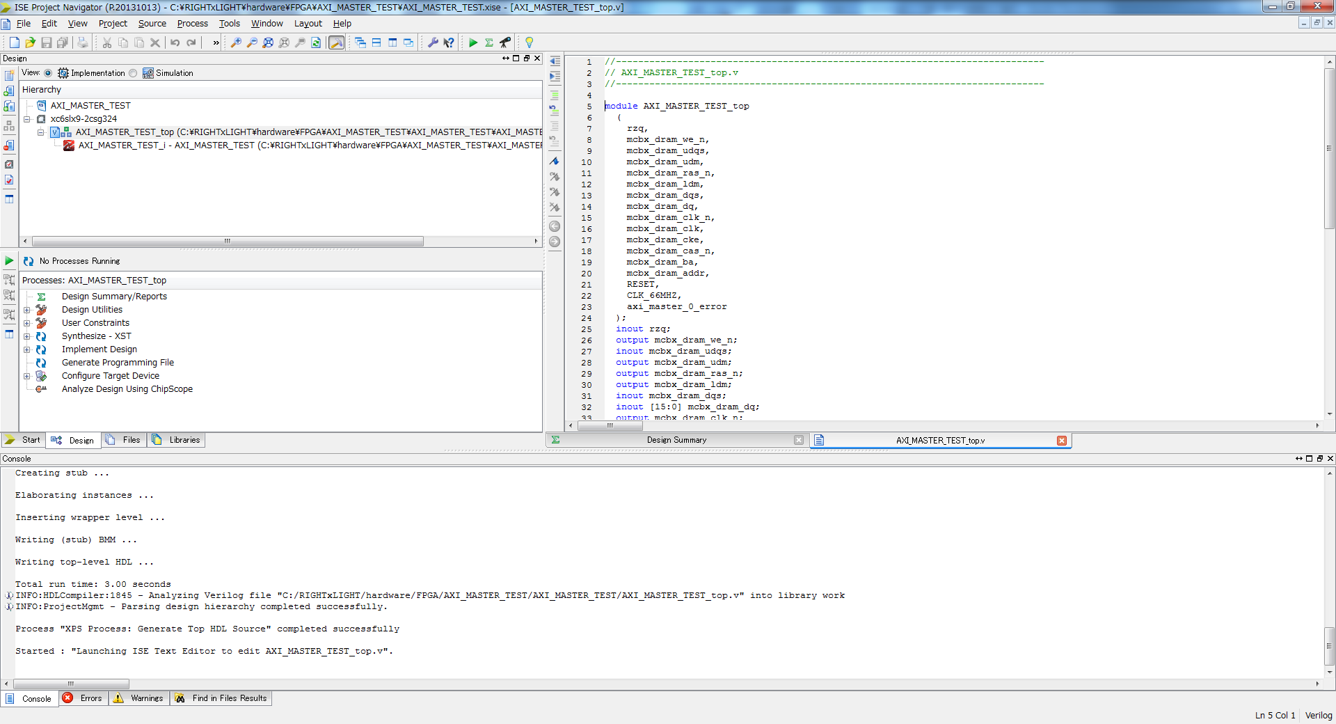Click the Zoom Out magnifier icon
The image size is (1336, 724).
point(252,42)
